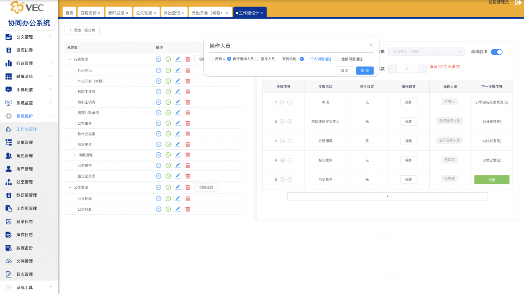Screen dimensions: 524x294
Task: Click 创建流程 button in 公文管理 row
Action: [206, 187]
